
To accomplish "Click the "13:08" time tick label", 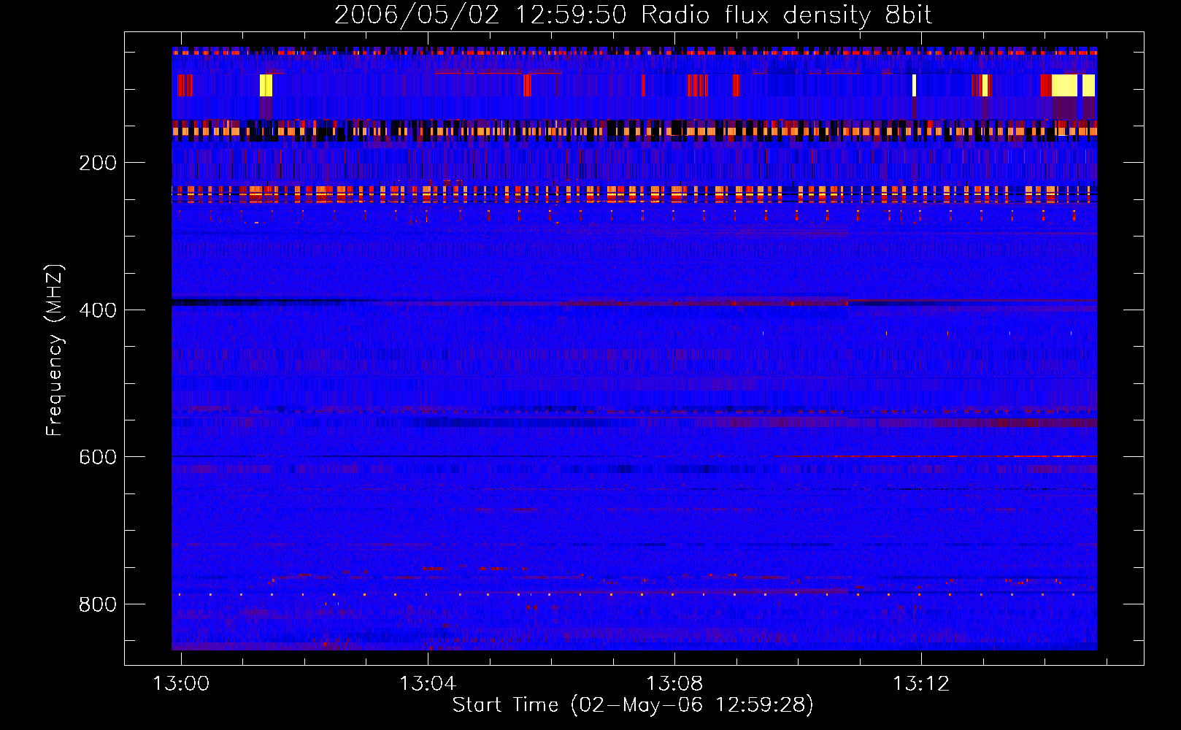I will 674,683.
